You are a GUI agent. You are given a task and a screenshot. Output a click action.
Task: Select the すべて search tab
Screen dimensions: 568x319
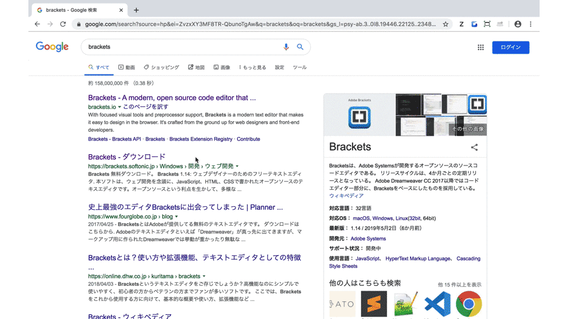pos(99,67)
